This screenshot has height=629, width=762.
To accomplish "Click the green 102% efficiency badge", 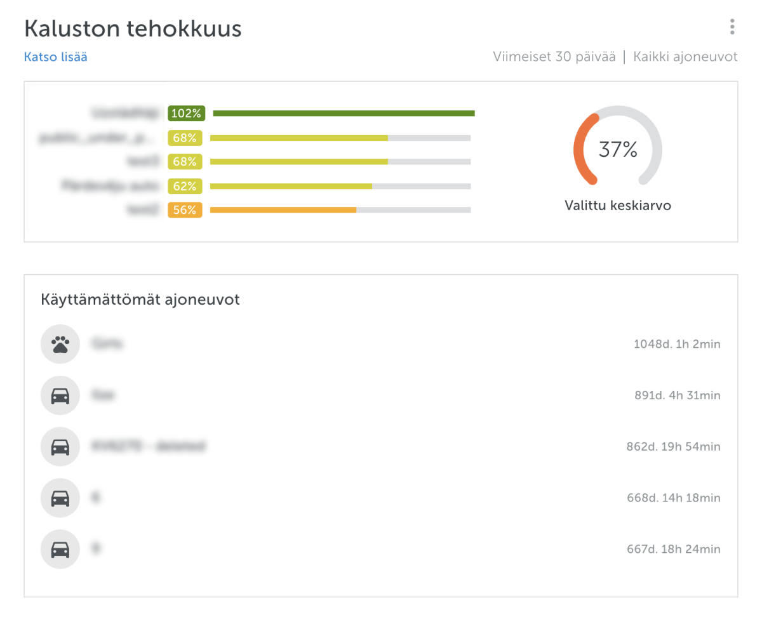I will pyautogui.click(x=186, y=114).
